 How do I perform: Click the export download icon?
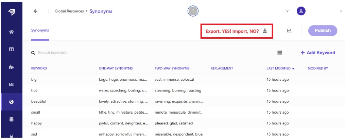pos(265,31)
